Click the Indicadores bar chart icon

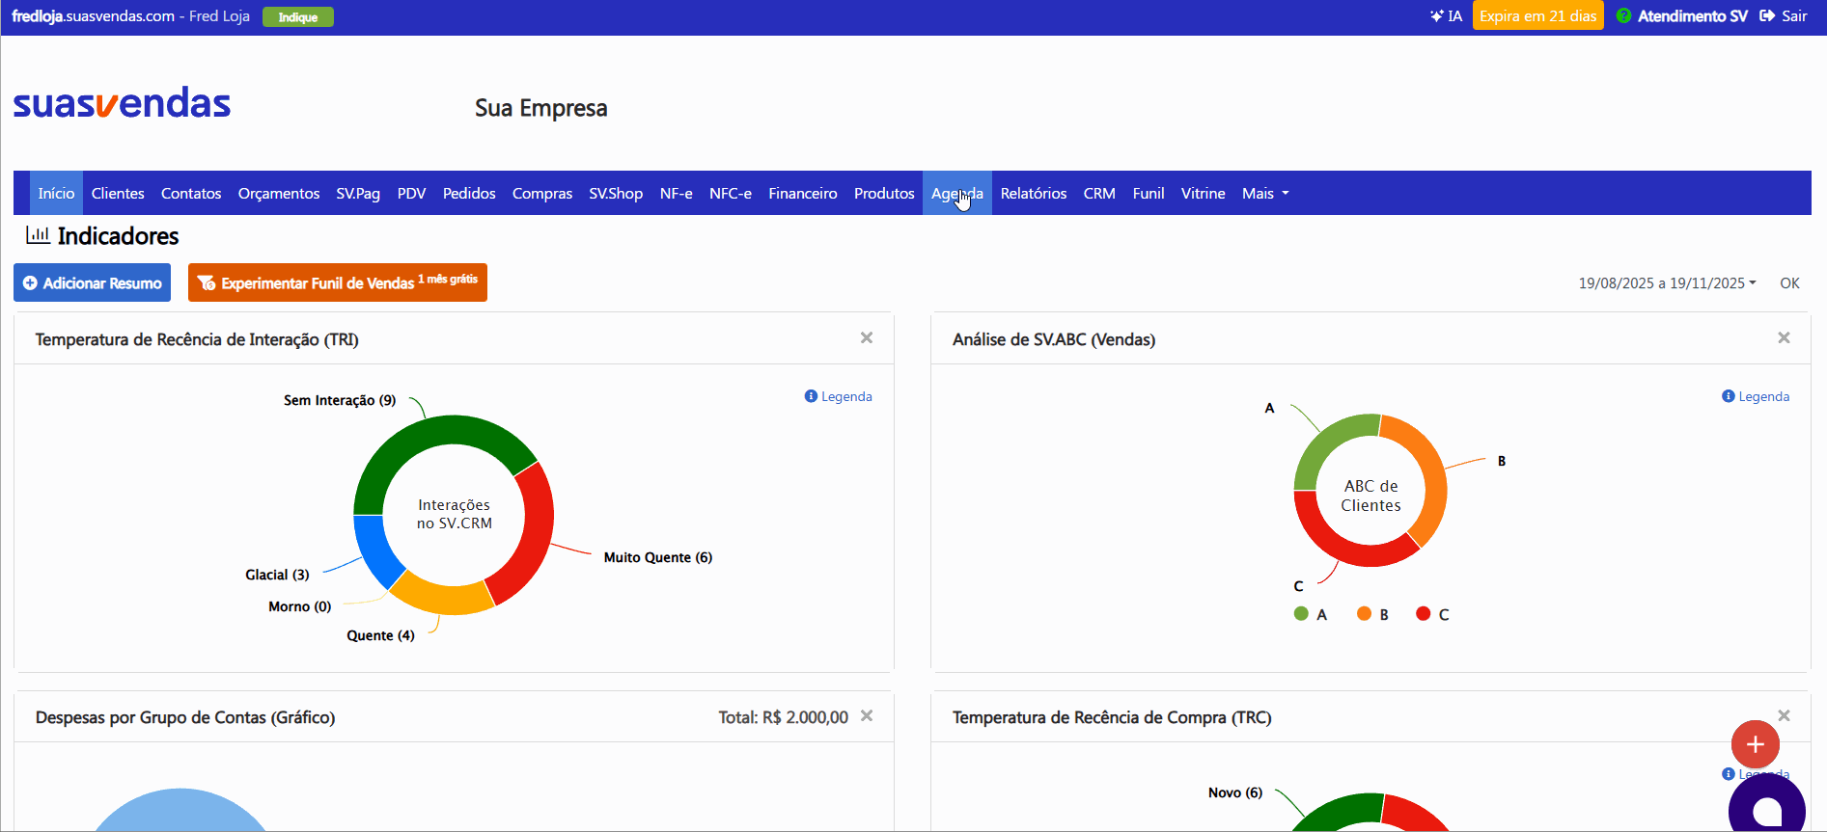pyautogui.click(x=38, y=234)
